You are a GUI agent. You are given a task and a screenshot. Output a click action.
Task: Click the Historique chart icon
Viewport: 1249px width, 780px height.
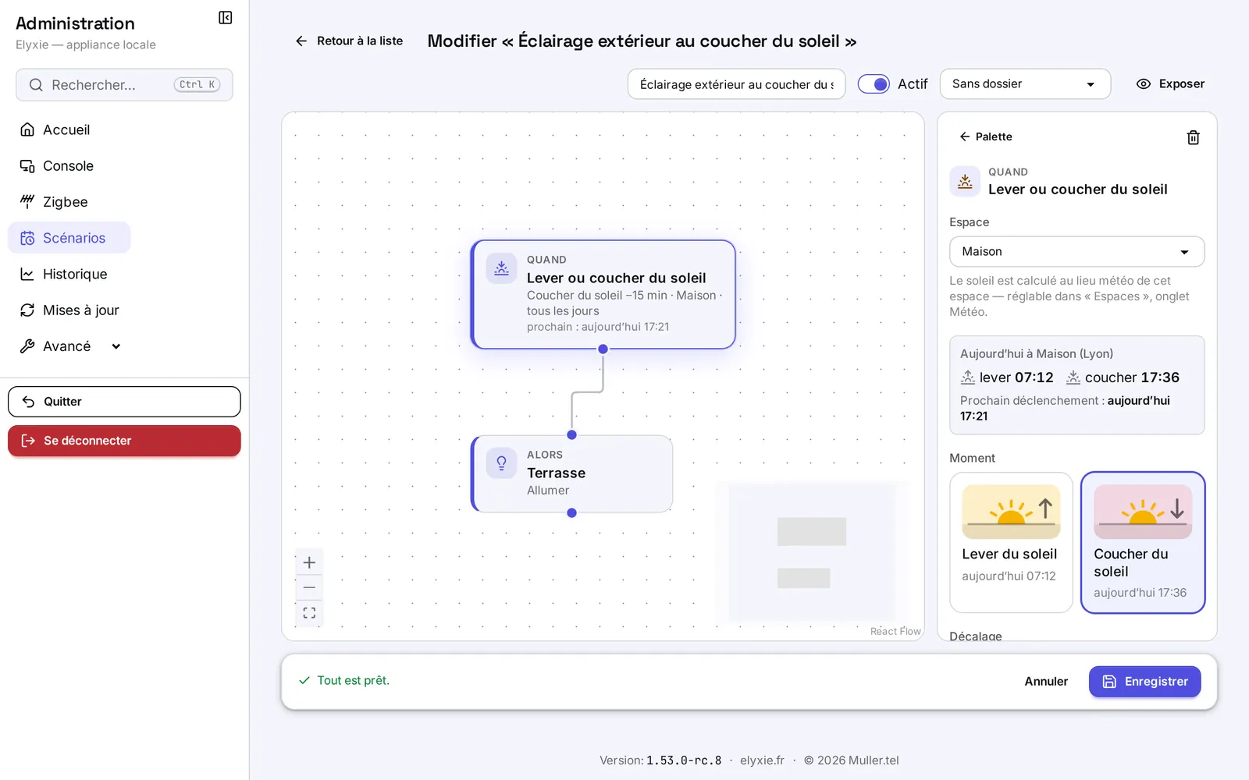click(x=27, y=275)
